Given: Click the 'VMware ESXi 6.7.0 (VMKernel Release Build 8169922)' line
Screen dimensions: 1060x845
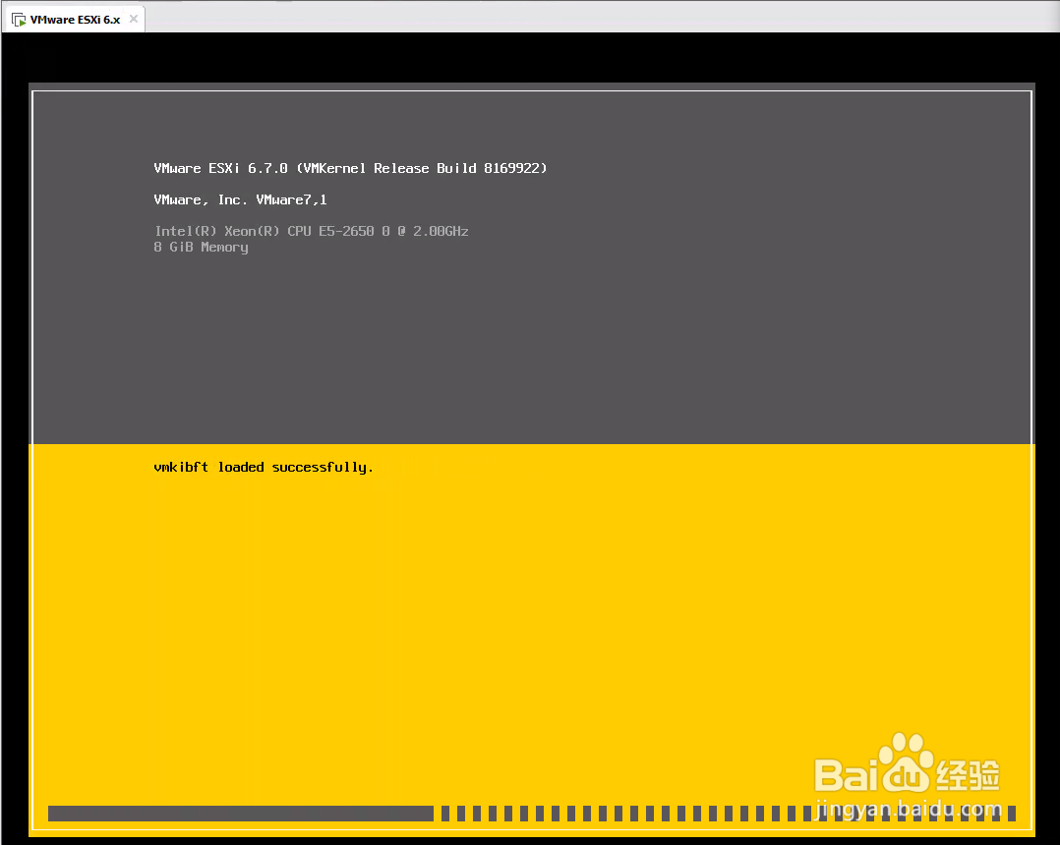Looking at the screenshot, I should click(350, 168).
